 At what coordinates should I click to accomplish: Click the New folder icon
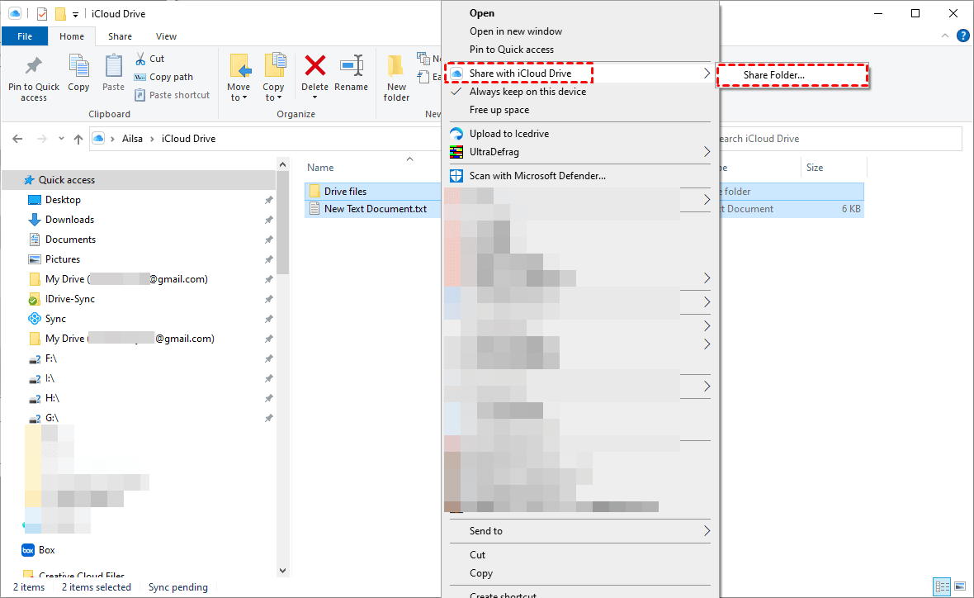396,67
